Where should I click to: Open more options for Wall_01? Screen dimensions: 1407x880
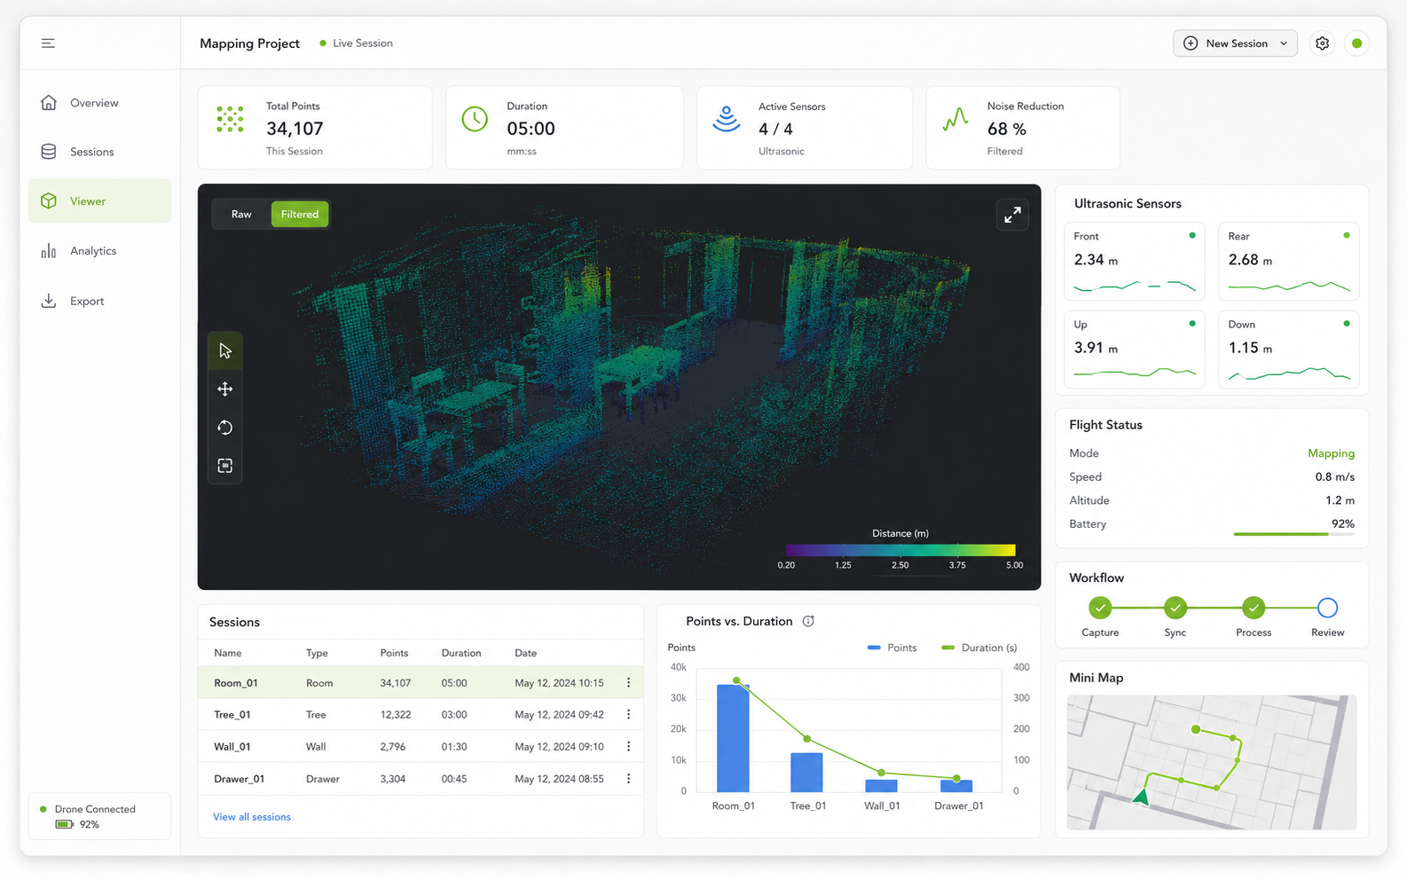pyautogui.click(x=629, y=747)
